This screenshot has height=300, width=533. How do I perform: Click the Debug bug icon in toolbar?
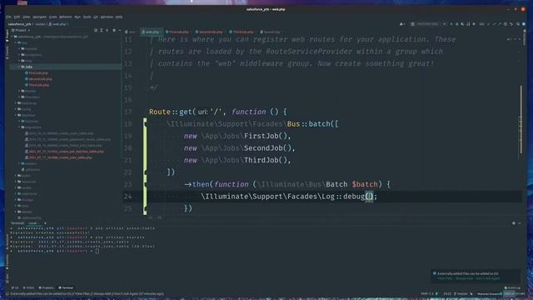point(457,24)
